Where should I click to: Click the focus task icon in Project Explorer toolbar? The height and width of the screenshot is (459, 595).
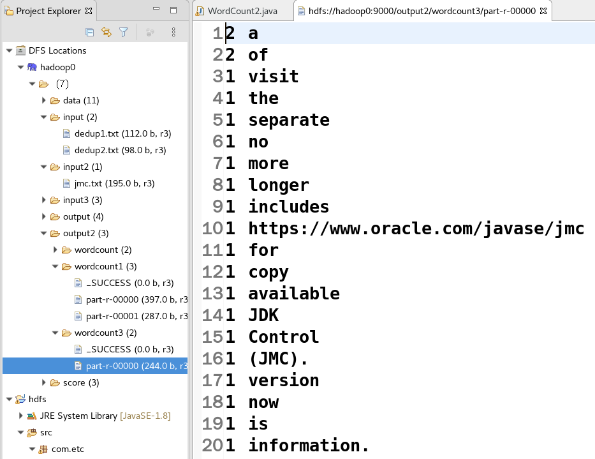pos(151,33)
